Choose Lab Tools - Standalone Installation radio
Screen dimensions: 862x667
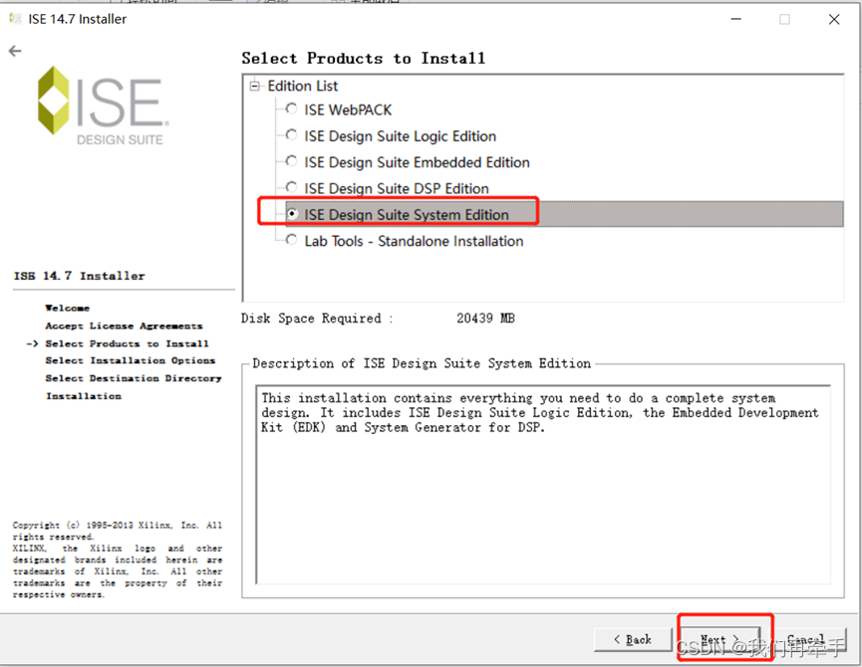point(291,241)
